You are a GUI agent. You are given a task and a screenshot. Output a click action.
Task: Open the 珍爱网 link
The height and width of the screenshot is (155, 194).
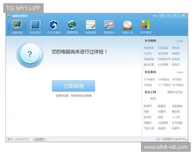(176, 128)
